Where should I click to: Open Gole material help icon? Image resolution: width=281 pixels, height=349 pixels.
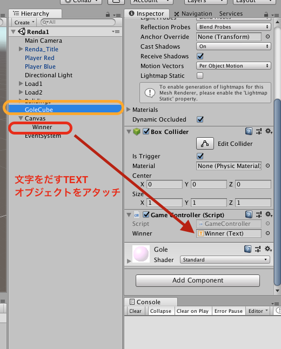pos(247,249)
